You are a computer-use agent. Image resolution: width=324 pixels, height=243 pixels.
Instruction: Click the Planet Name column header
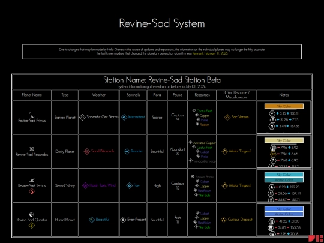[32, 95]
